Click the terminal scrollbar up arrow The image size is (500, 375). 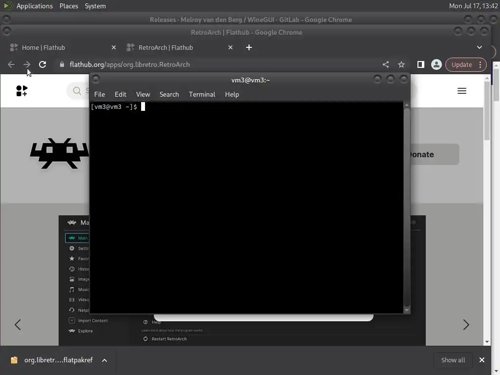pos(407,105)
